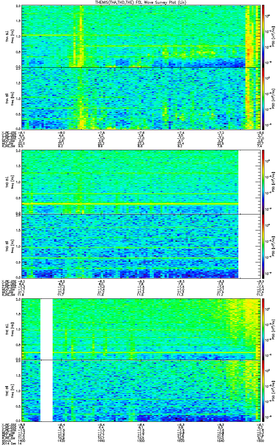Click the THA B⊥ freq [Hz] axis label

click(x=9, y=36)
